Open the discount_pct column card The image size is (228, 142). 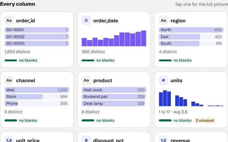tap(114, 137)
